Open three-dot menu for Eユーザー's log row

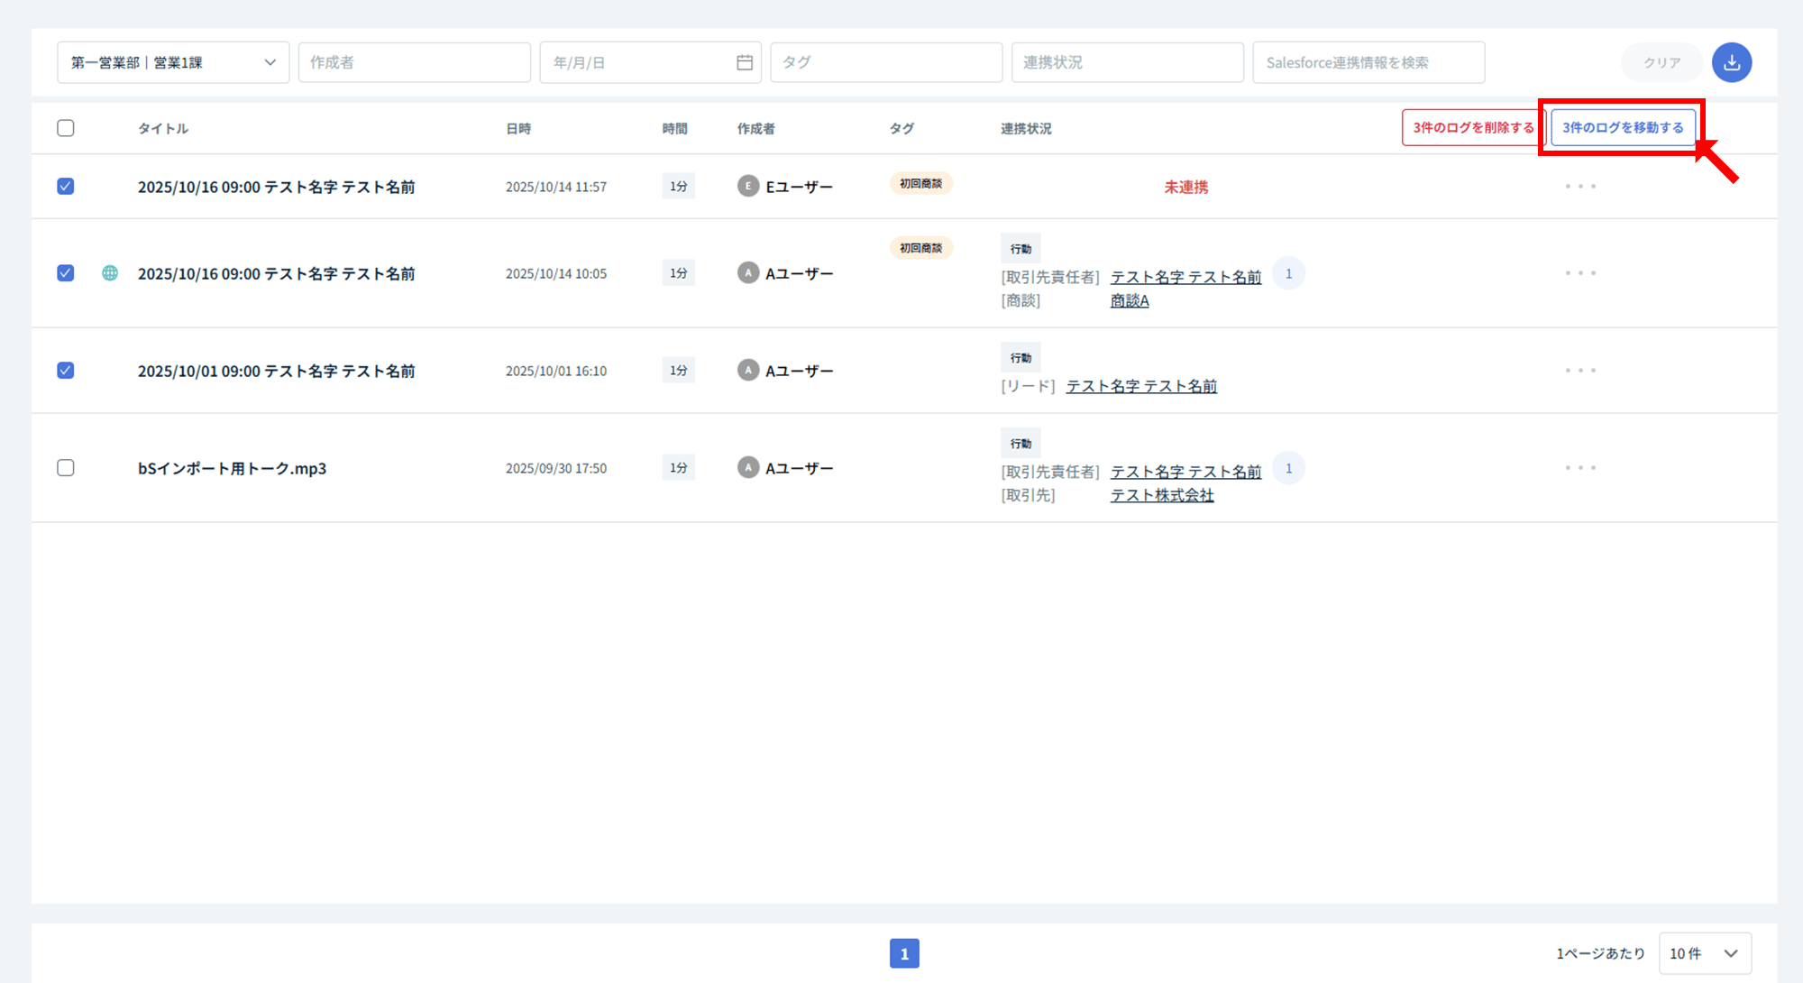click(1580, 187)
